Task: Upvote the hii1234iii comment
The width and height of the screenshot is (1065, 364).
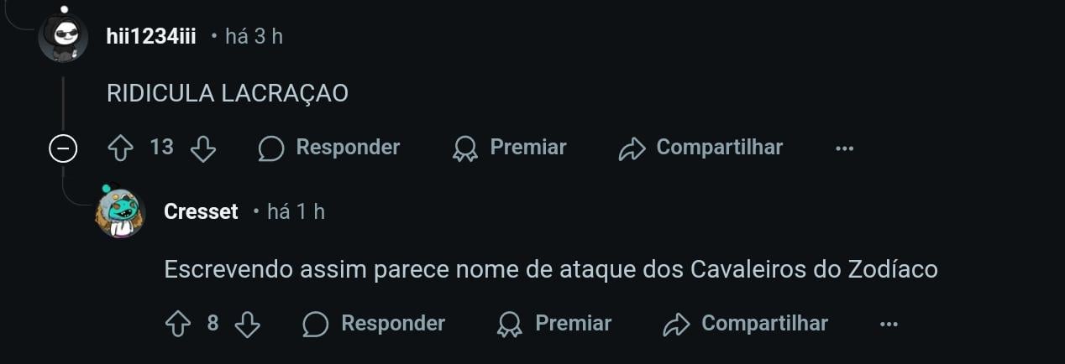Action: click(x=121, y=148)
